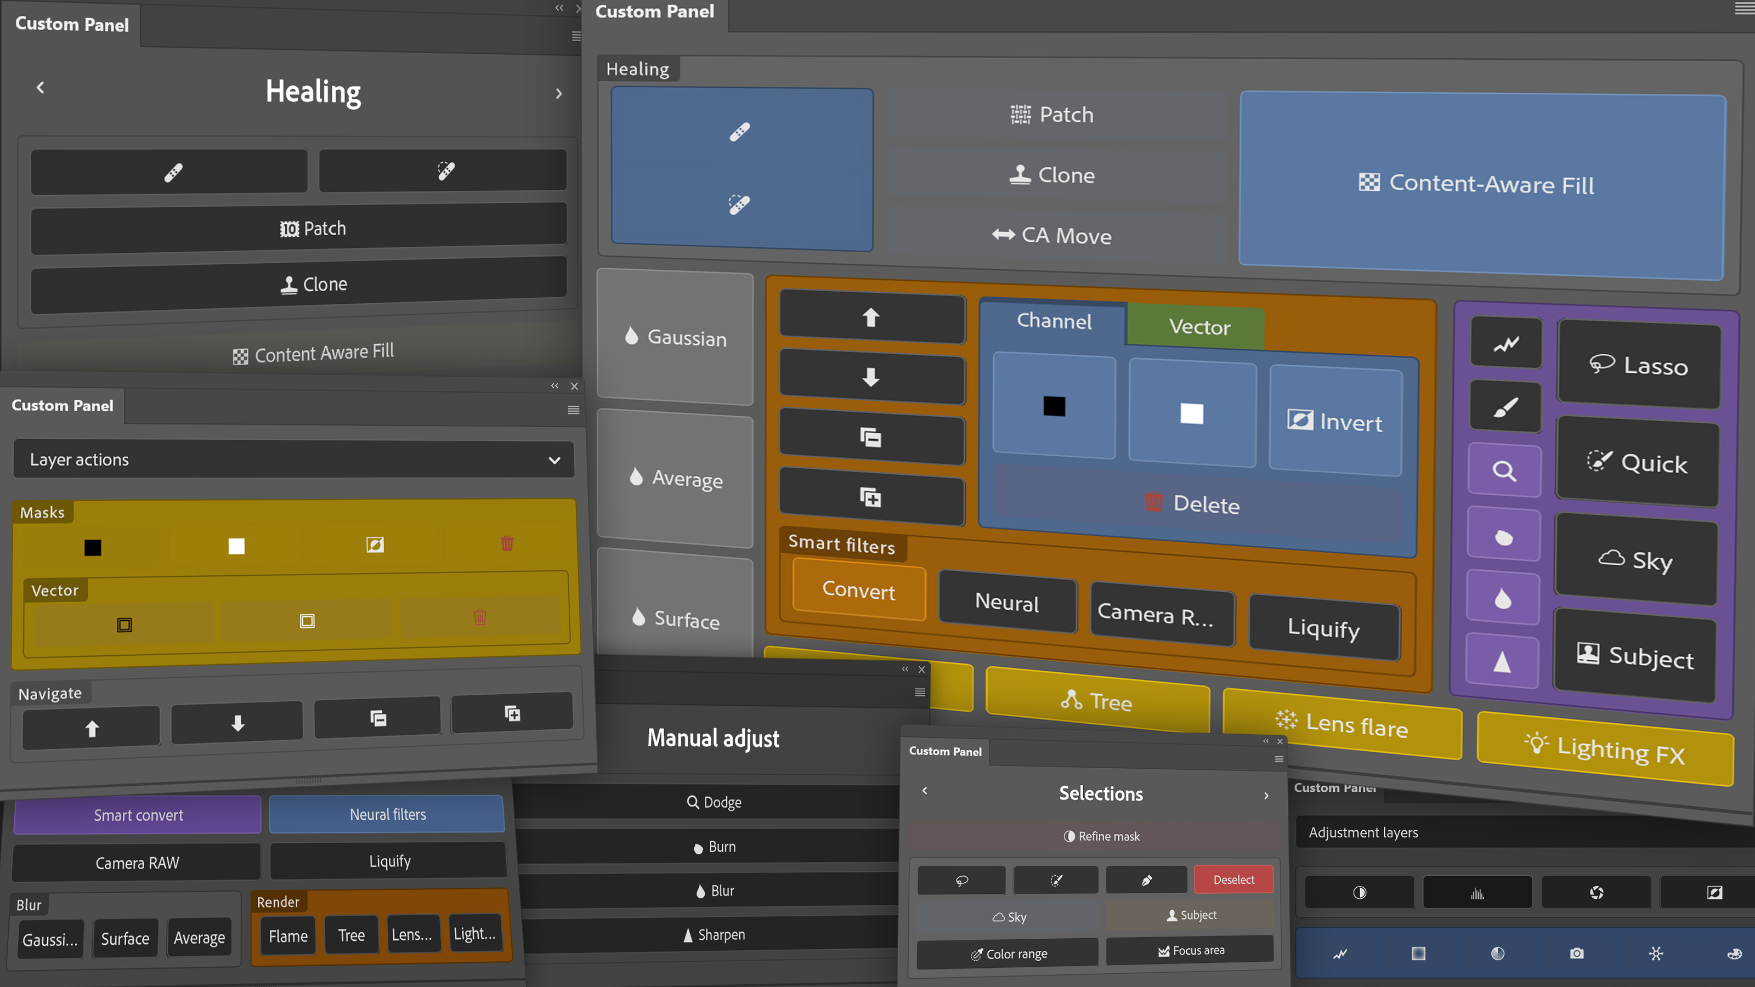Viewport: 1755px width, 987px height.
Task: Click the Spot Healing icon in top-left panel
Action: tap(444, 171)
